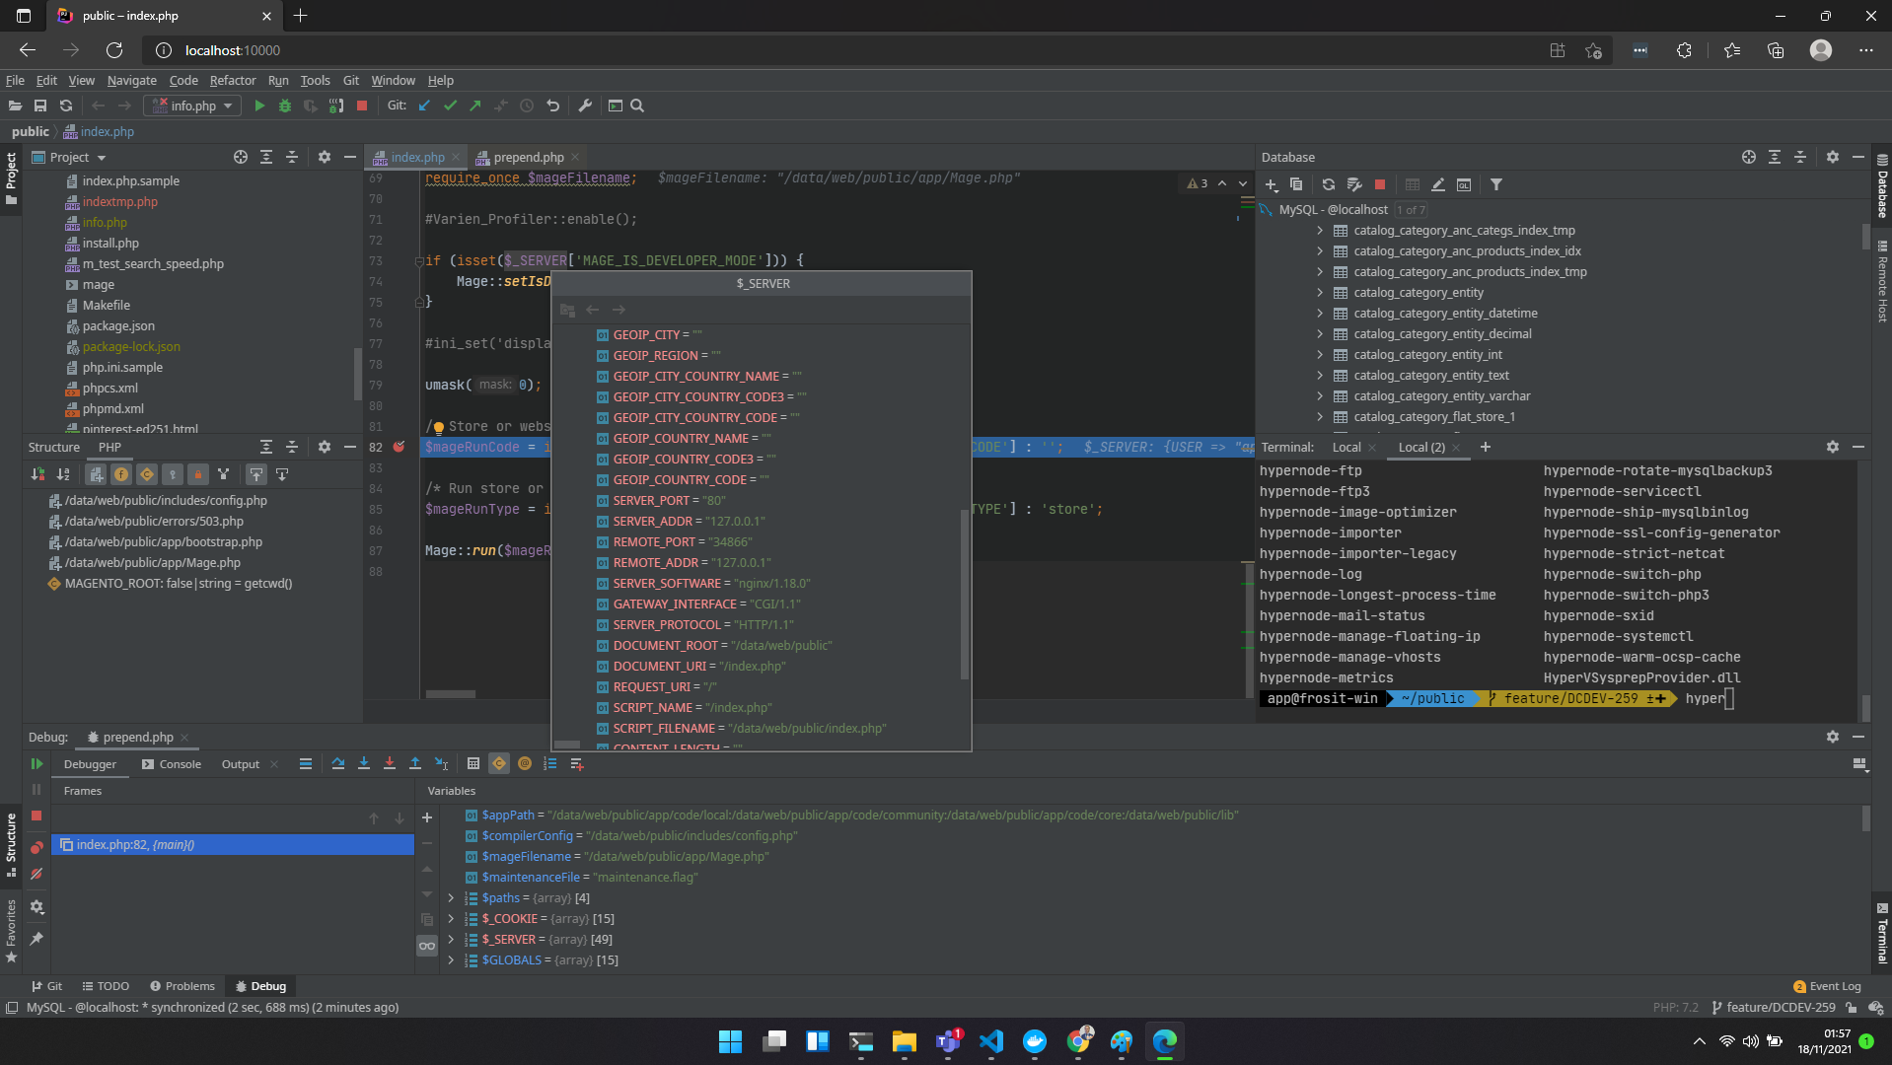This screenshot has width=1892, height=1065.
Task: Toggle Mute Breakpoints in debug sidebar
Action: pyautogui.click(x=36, y=874)
